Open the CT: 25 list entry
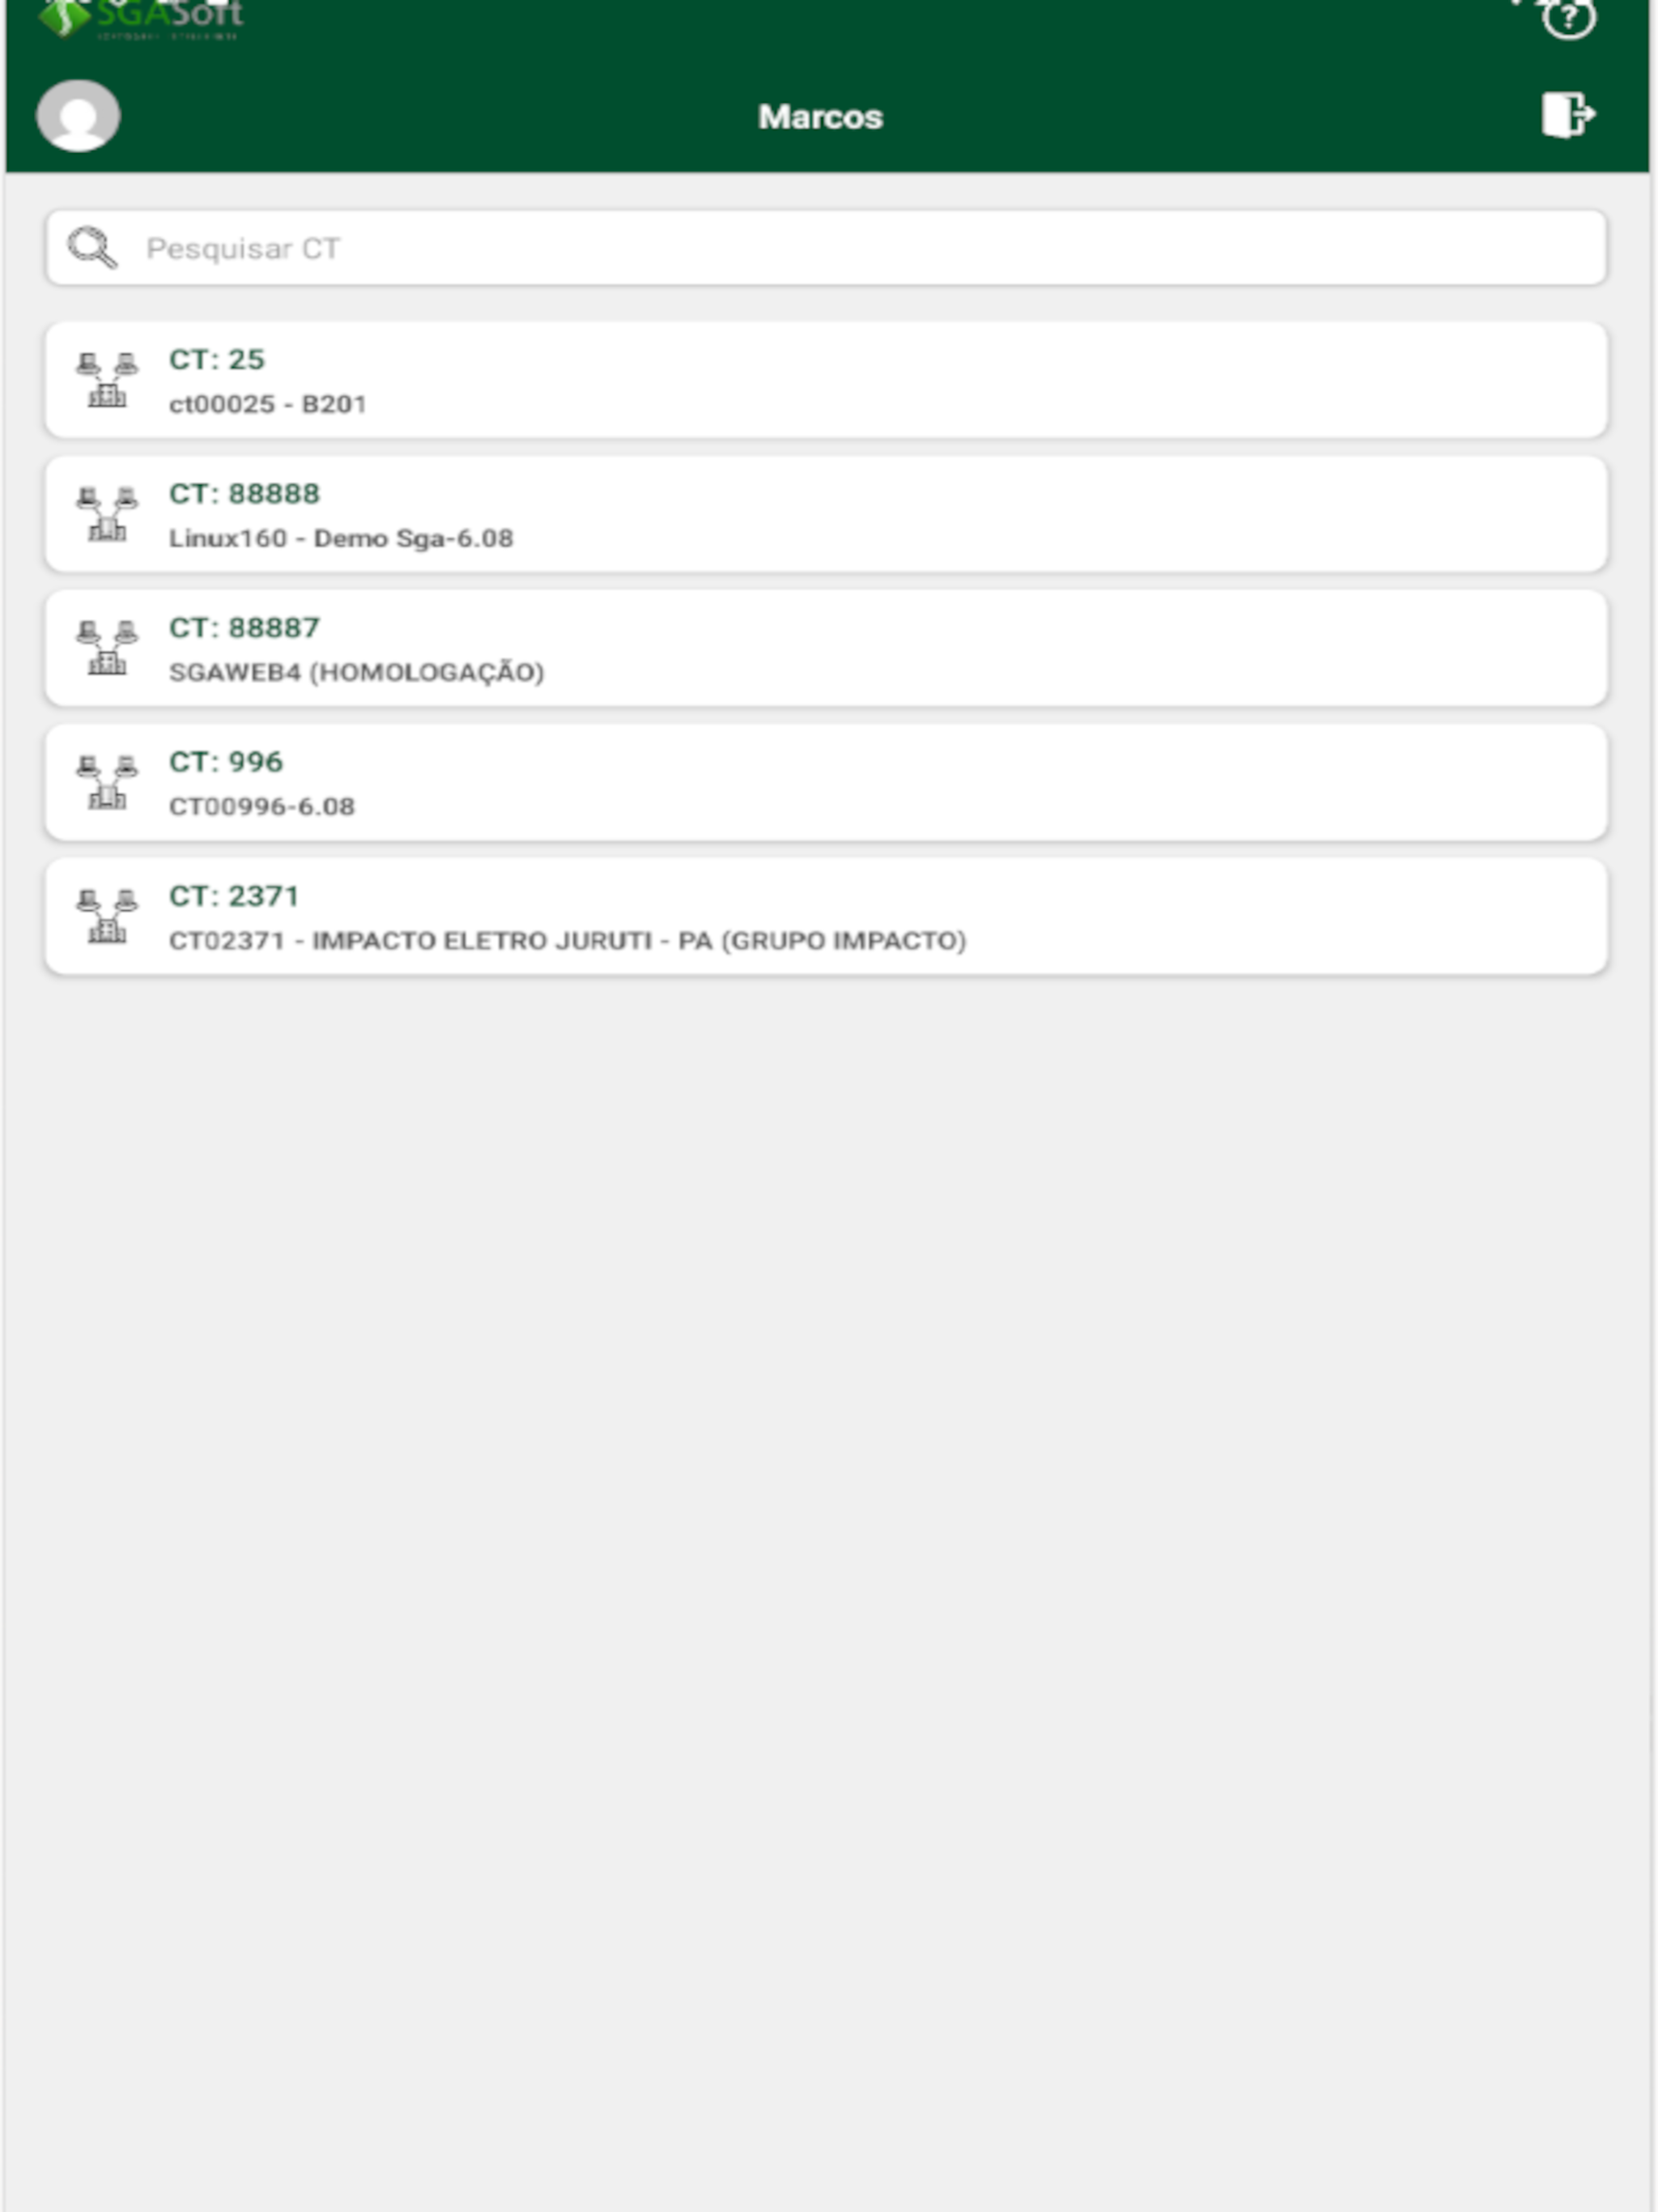Viewport: 1658px width, 2212px height. point(827,380)
